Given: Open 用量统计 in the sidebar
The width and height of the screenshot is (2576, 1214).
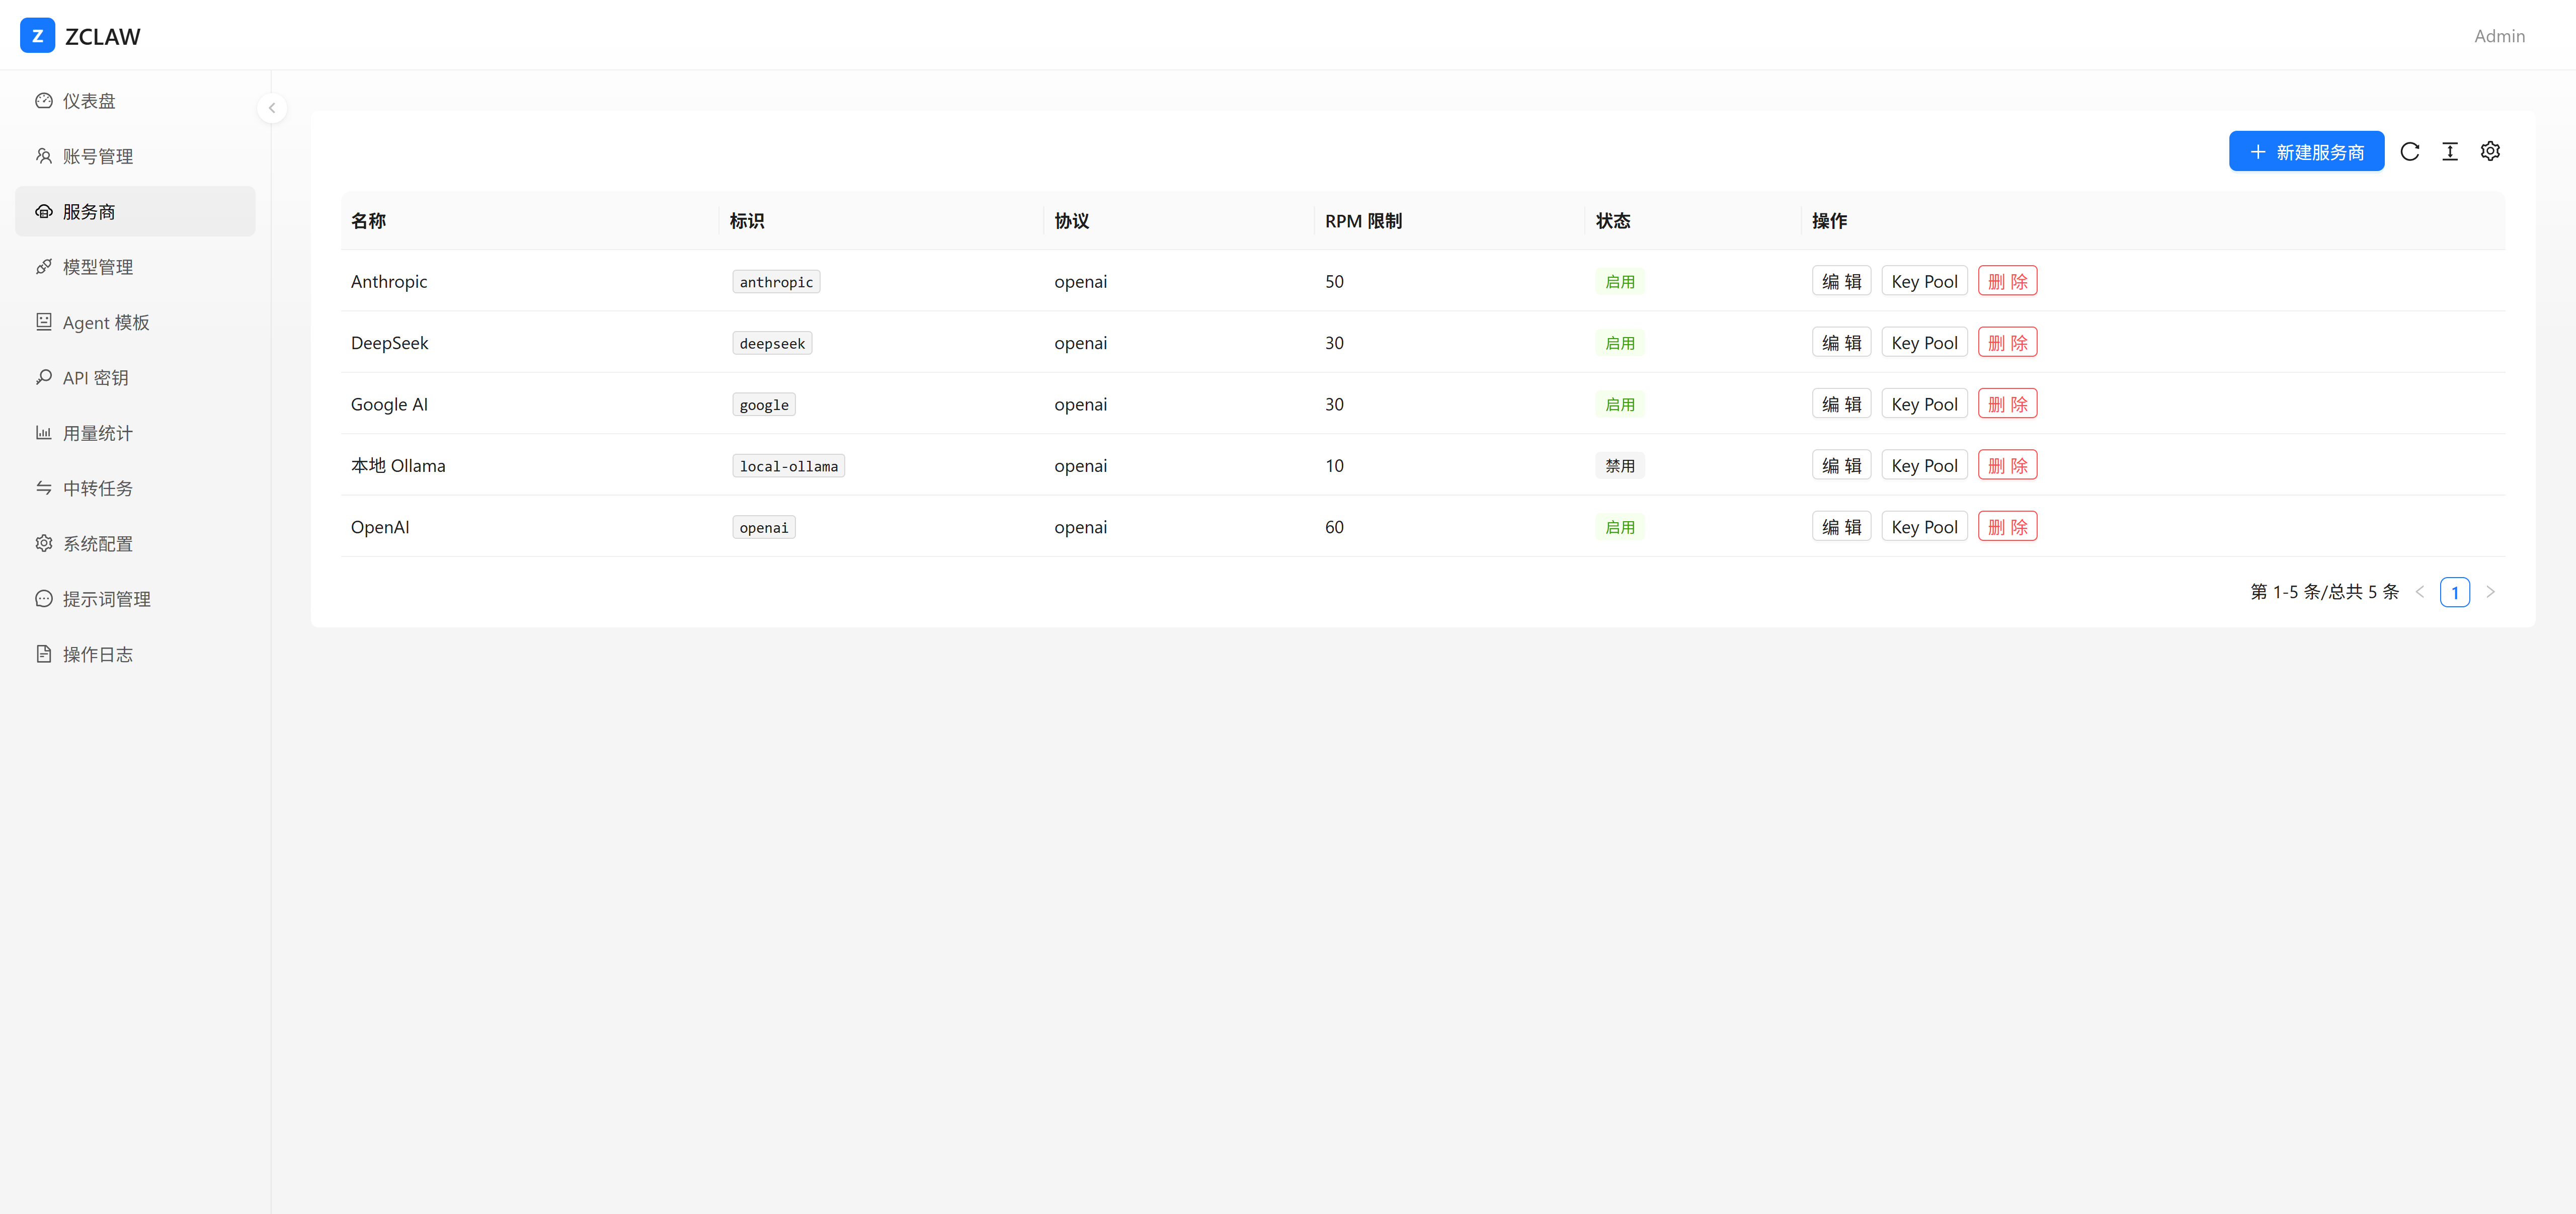Looking at the screenshot, I should pyautogui.click(x=97, y=433).
